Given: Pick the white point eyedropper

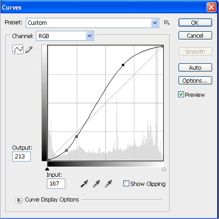Looking at the screenshot, I should [108, 184].
